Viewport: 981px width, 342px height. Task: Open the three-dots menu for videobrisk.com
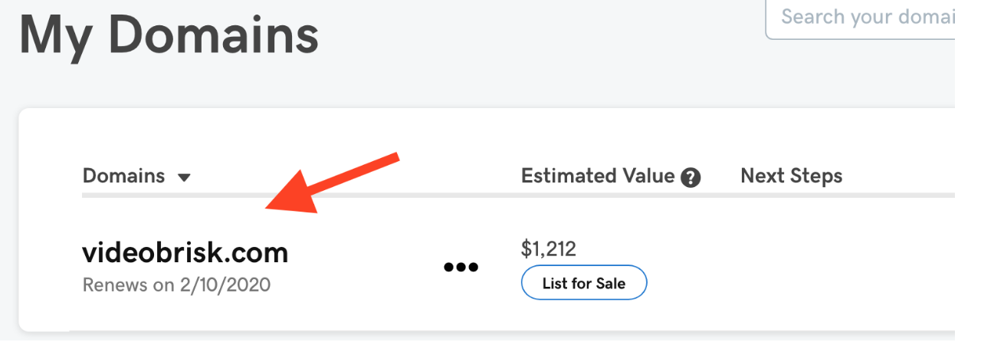[461, 268]
